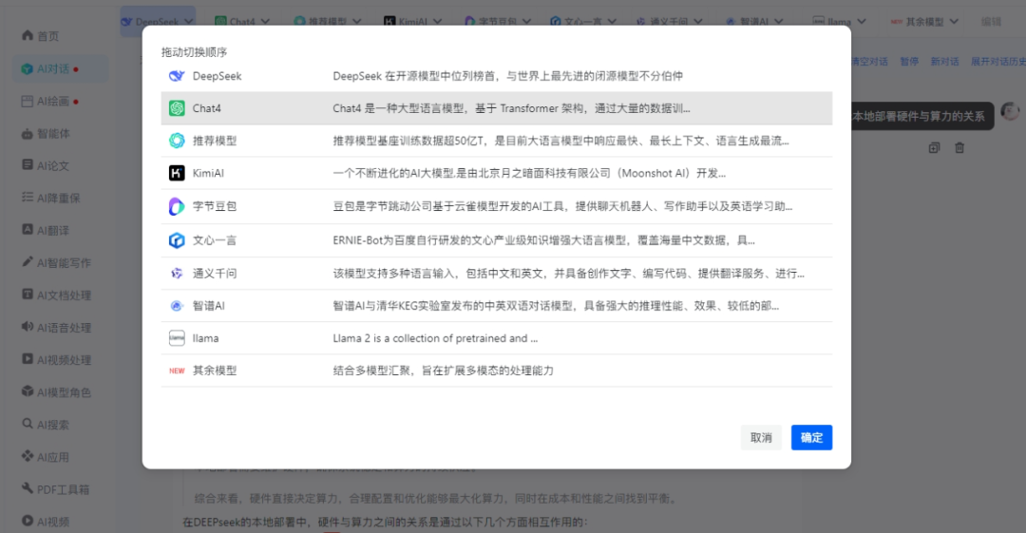Viewport: 1026px width, 533px height.
Task: Click the AI降重保 list icon in sidebar
Action: click(27, 197)
